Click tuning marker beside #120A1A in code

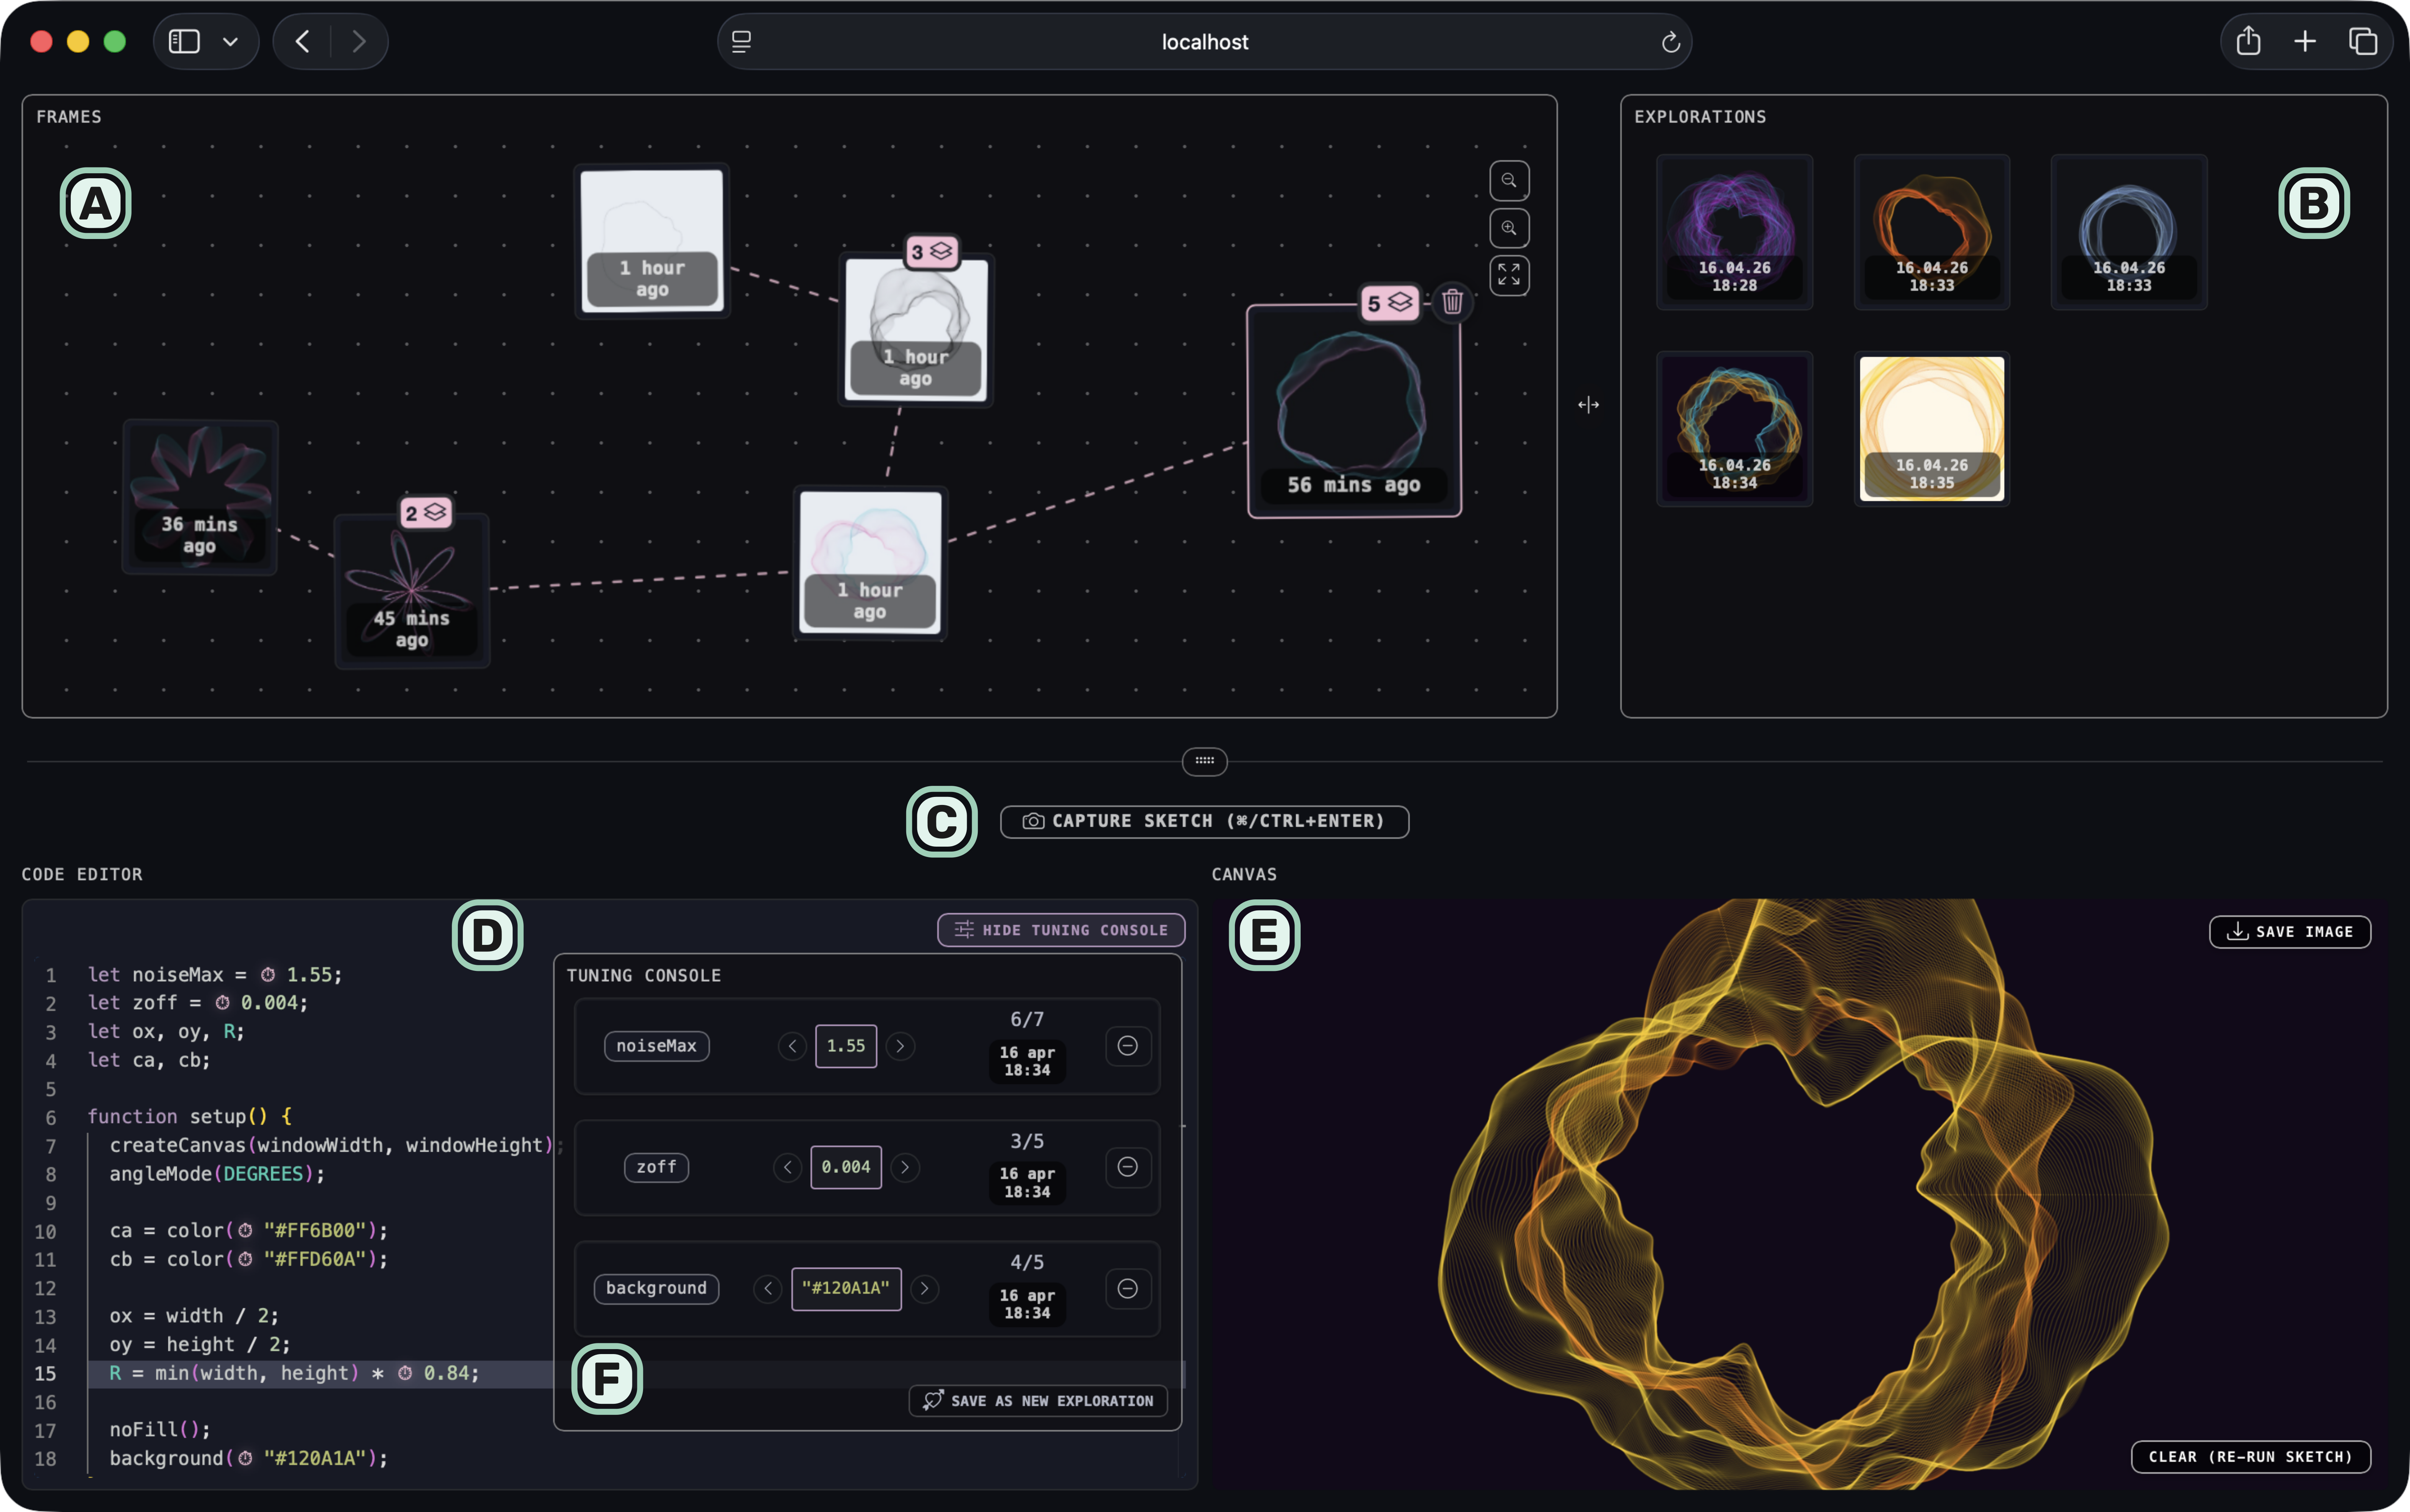[x=245, y=1459]
